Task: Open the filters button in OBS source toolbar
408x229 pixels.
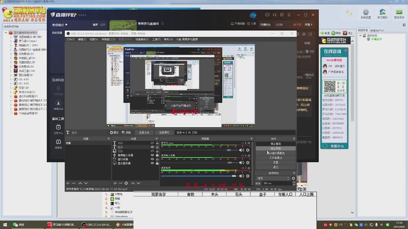Action: pos(126,132)
